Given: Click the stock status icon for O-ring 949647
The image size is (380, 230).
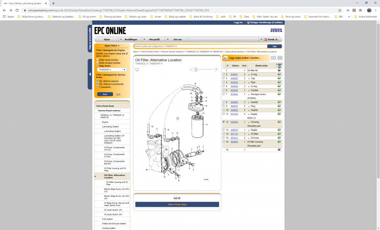Looking at the screenshot, I should (279, 75).
